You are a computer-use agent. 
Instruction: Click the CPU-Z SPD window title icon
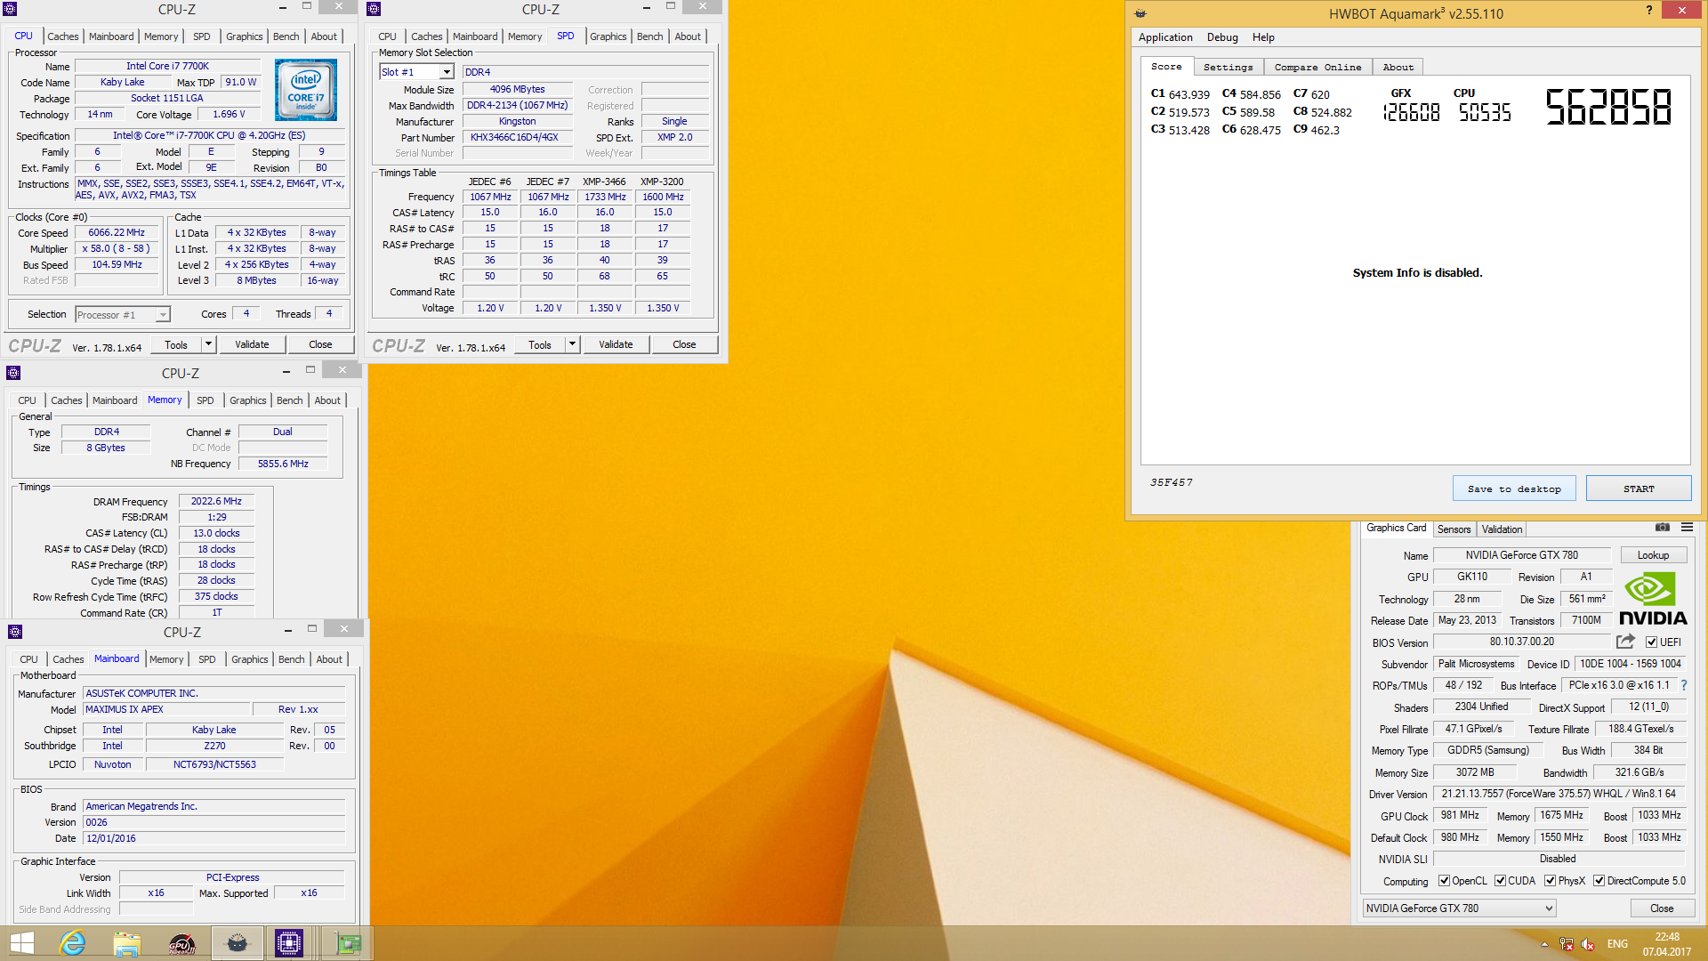374,9
